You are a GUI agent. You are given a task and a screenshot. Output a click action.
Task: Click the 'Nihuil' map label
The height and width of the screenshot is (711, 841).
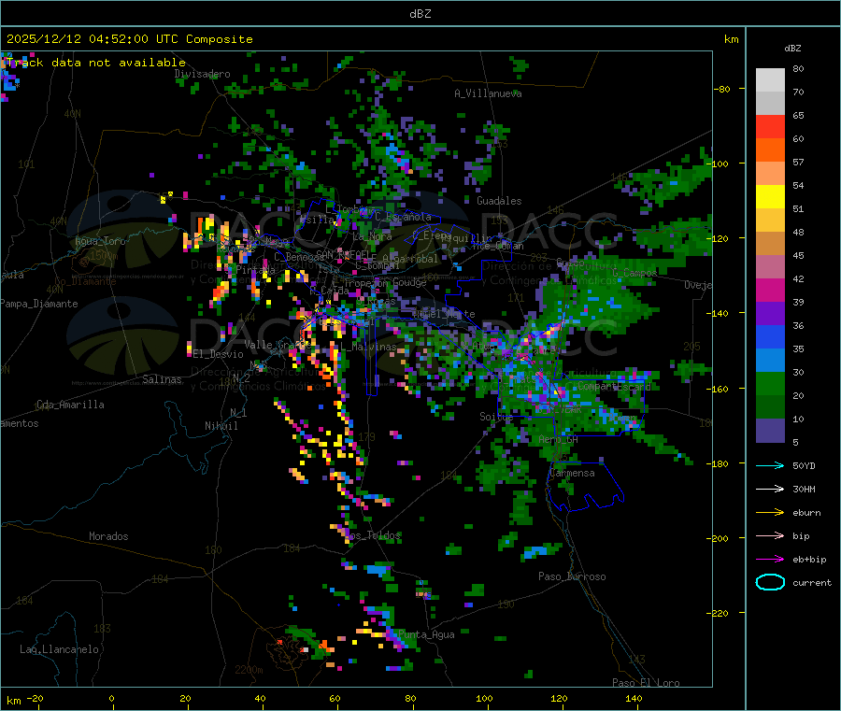click(221, 426)
